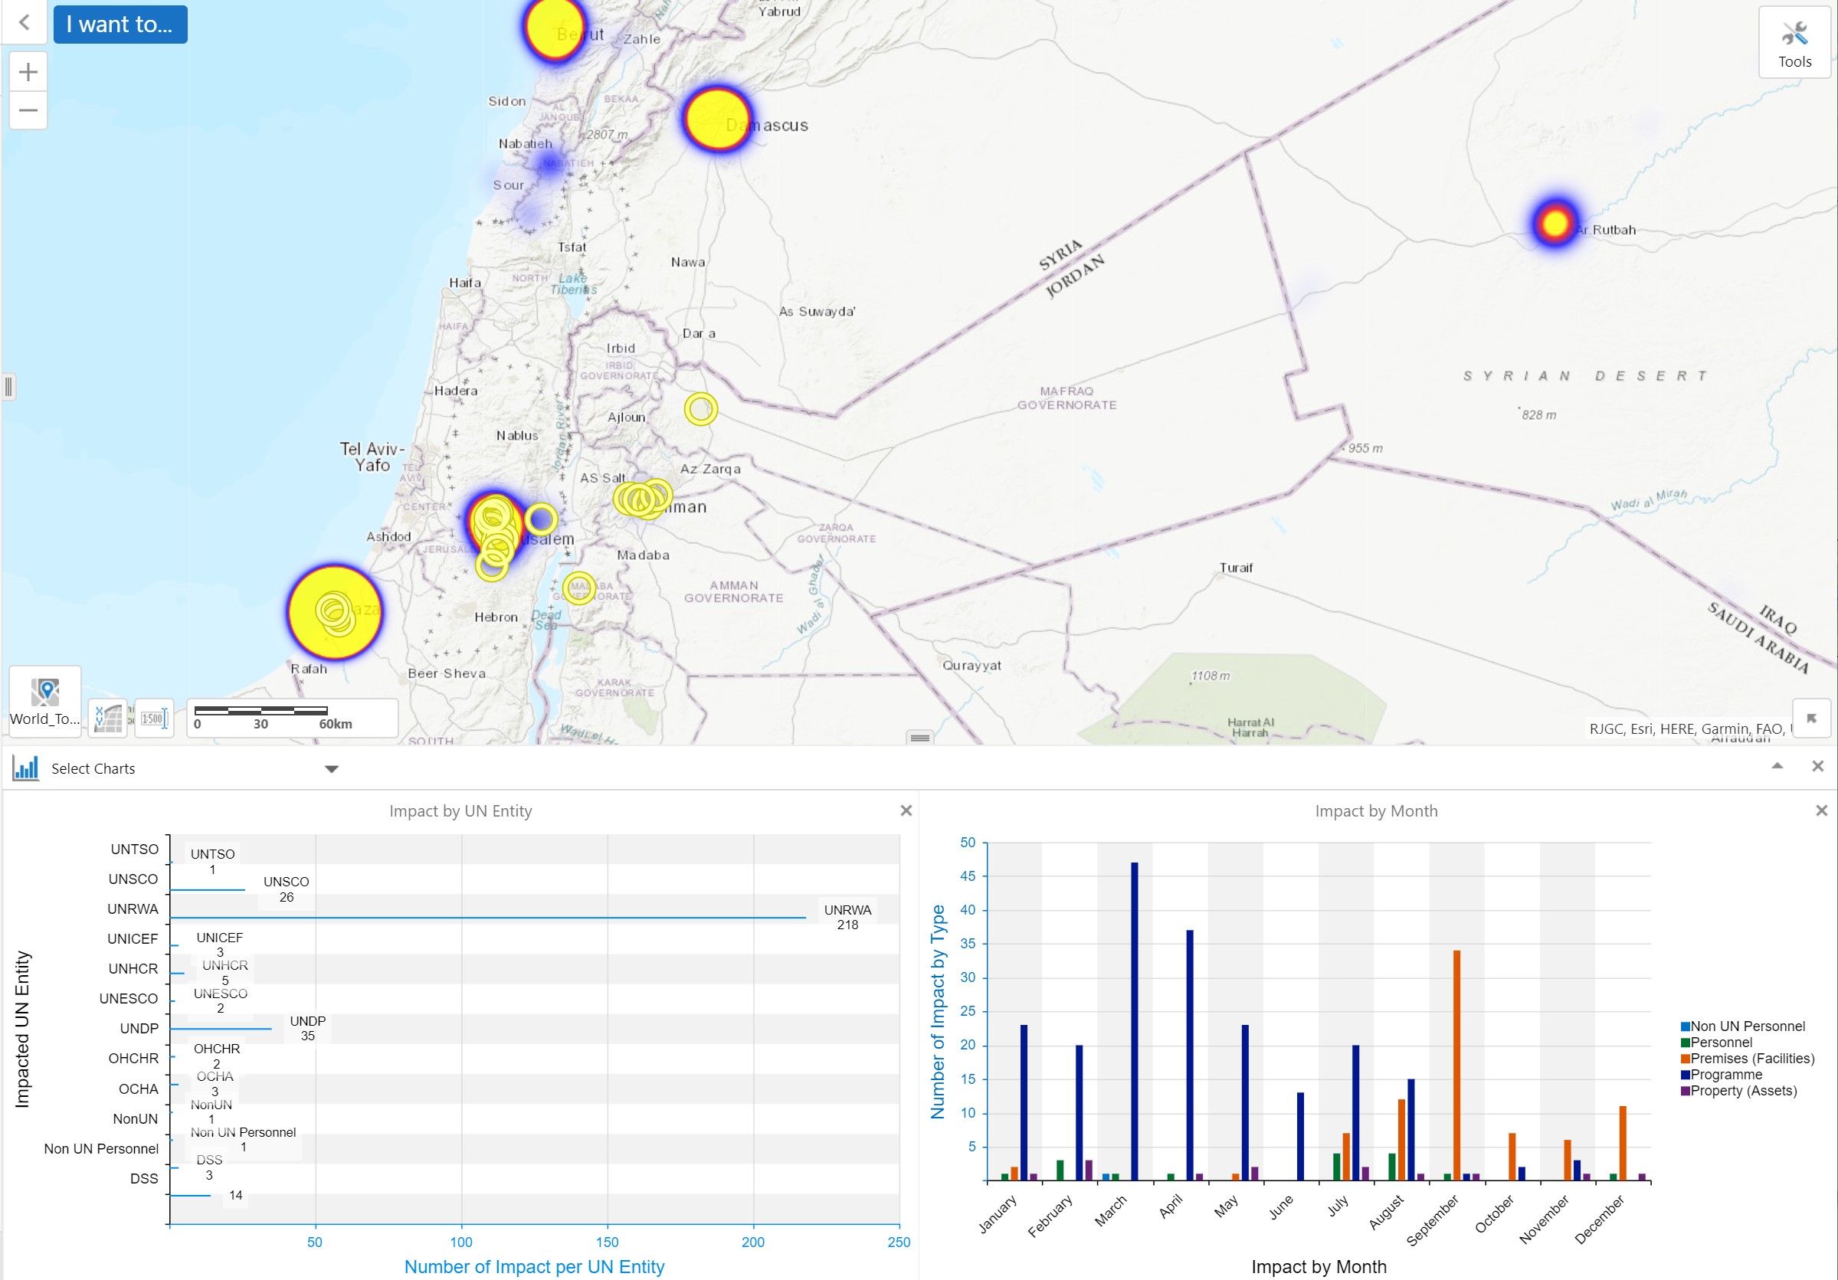
Task: Open the Tools panel
Action: [1794, 44]
